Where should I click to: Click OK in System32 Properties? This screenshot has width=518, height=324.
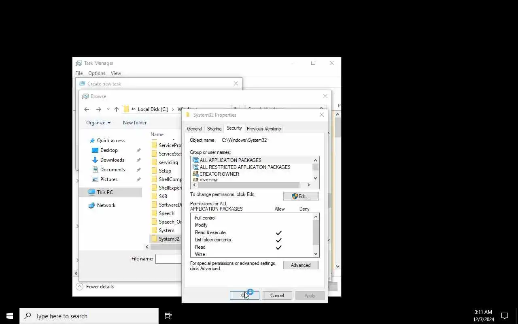244,296
